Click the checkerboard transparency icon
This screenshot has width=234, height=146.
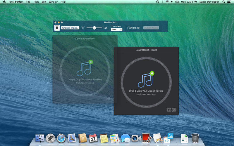click(83, 28)
